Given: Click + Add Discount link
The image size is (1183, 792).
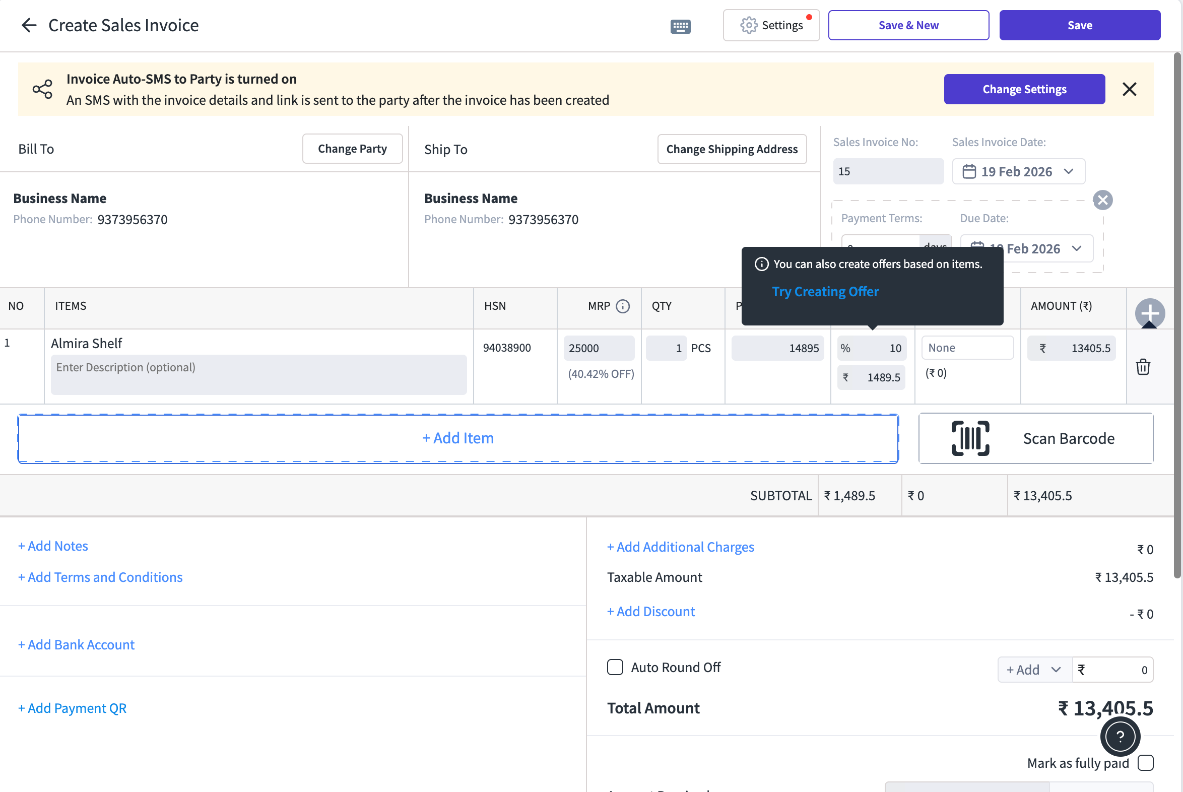Looking at the screenshot, I should pyautogui.click(x=650, y=612).
